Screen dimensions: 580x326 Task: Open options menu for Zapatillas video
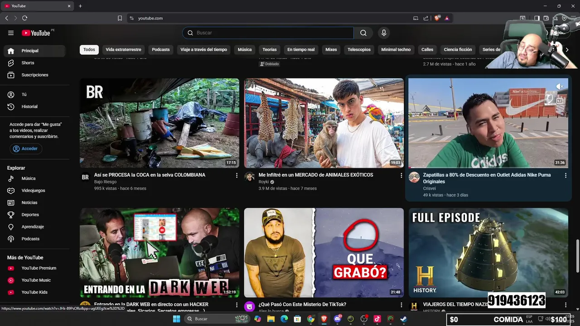(565, 175)
